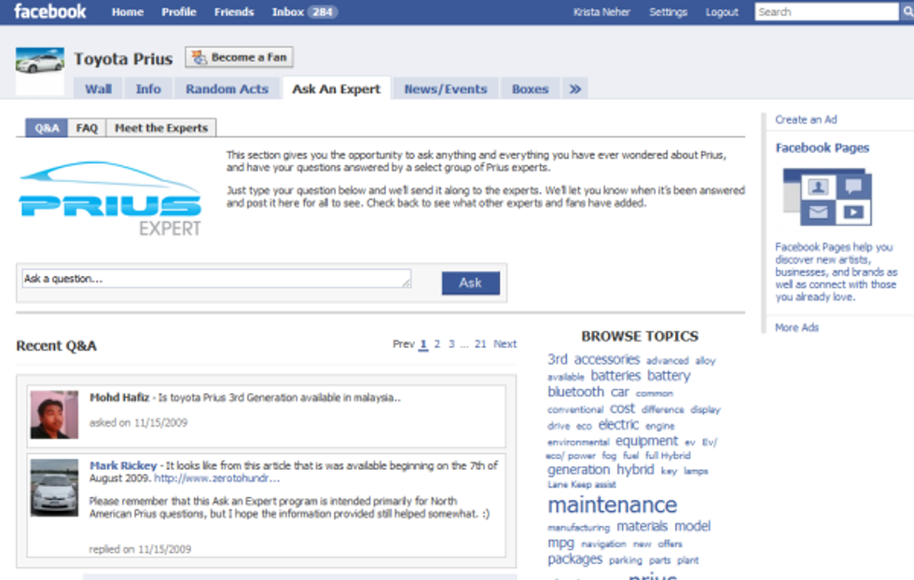Switch to the Random Acts tab
This screenshot has height=580, width=914.
[227, 89]
